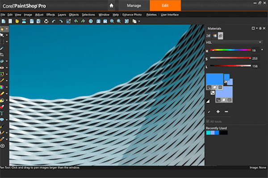Click the Scan toolbar icon
This screenshot has width=268, height=178.
click(x=24, y=21)
